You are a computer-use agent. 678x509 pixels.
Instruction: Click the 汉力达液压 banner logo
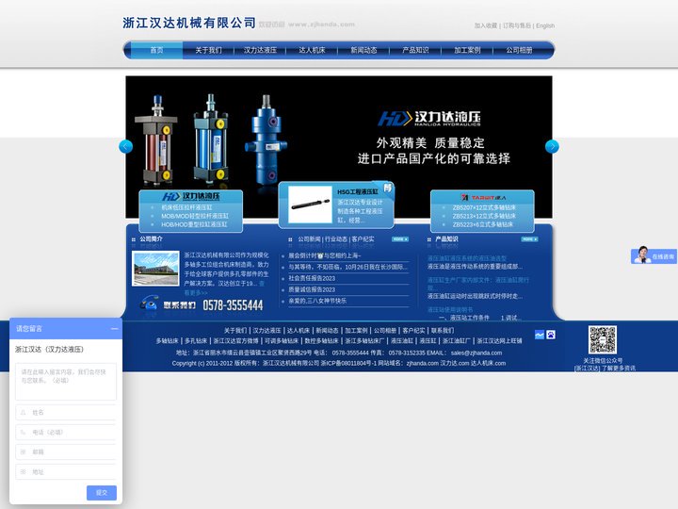tap(429, 118)
